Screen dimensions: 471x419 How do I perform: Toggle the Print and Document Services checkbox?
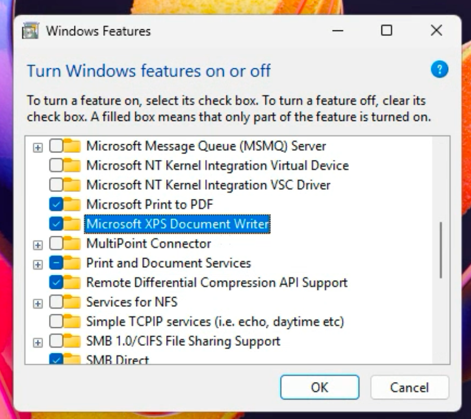pos(56,263)
